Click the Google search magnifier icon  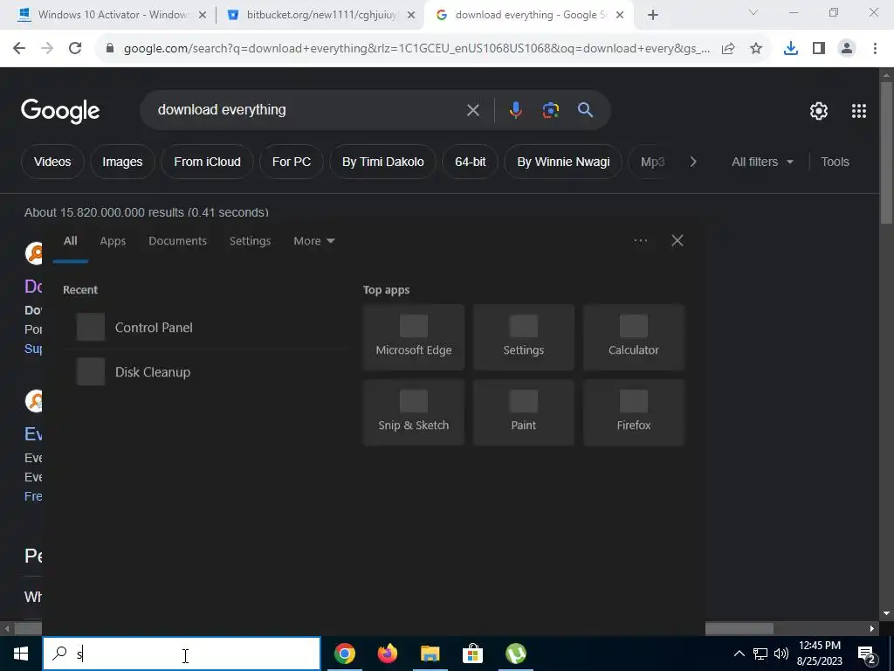pyautogui.click(x=585, y=110)
